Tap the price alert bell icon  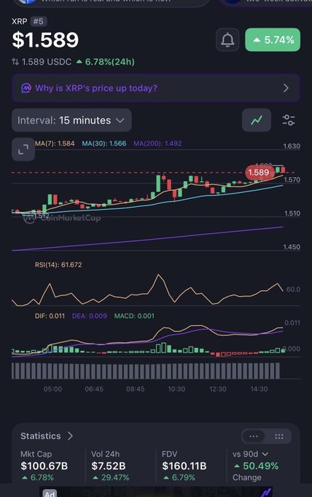227,40
